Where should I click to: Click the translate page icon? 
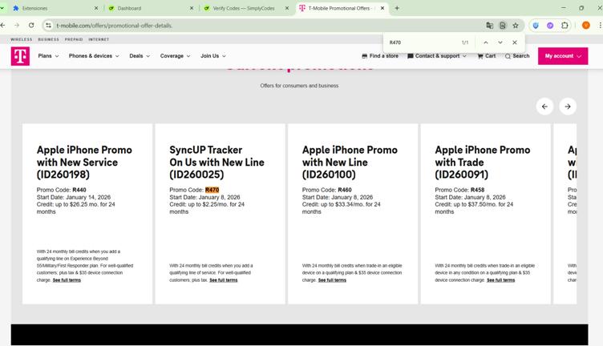click(x=490, y=26)
